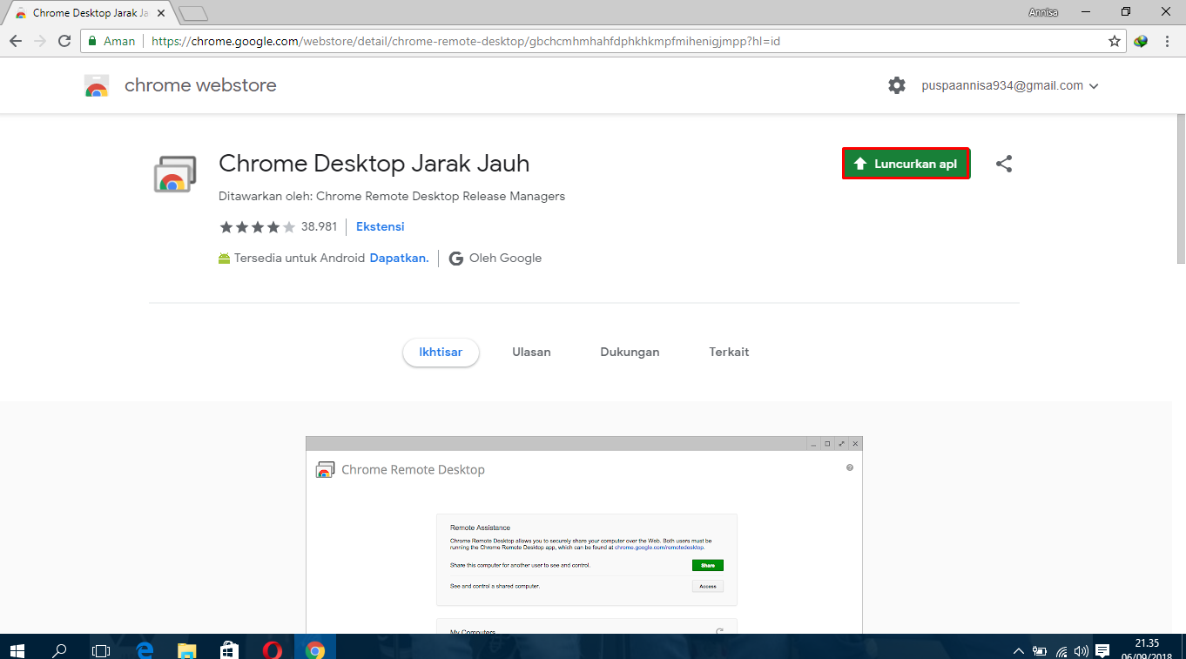1186x659 pixels.
Task: Open webstore settings gear icon
Action: click(897, 85)
